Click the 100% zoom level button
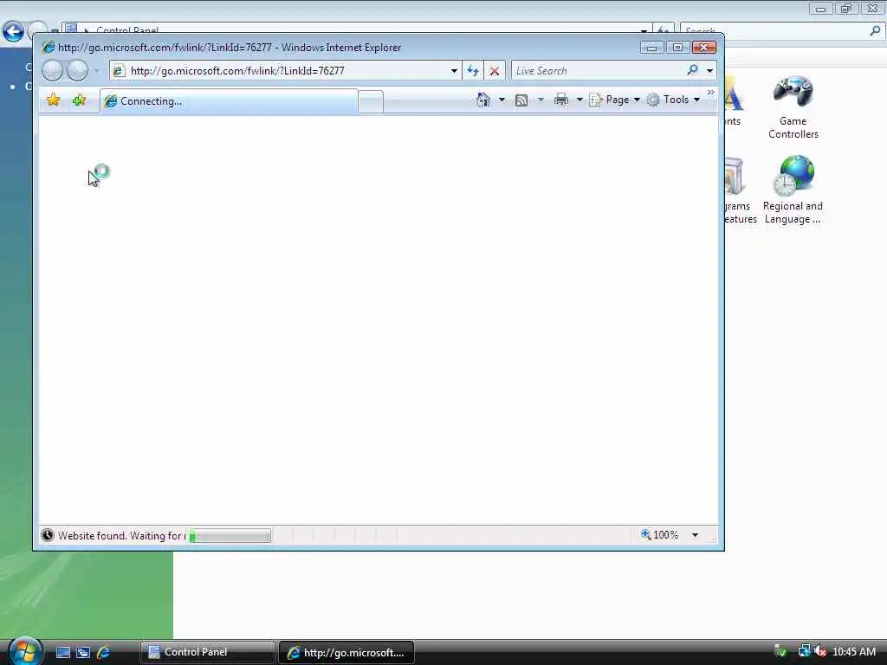 (x=659, y=534)
